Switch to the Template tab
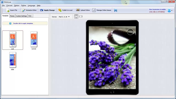Viewport: 176px width, 99px height. pos(5,16)
